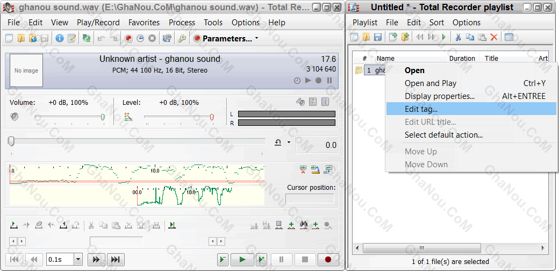Click the selection text field in the edit panel

click(117, 241)
